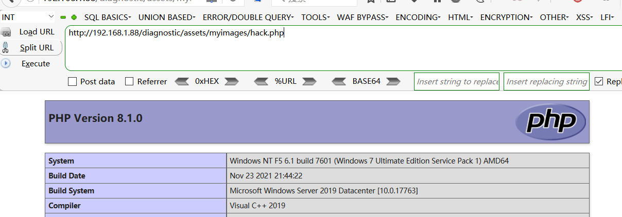Uncheck the Replace checkbox
Screen dimensions: 622x217
point(599,81)
